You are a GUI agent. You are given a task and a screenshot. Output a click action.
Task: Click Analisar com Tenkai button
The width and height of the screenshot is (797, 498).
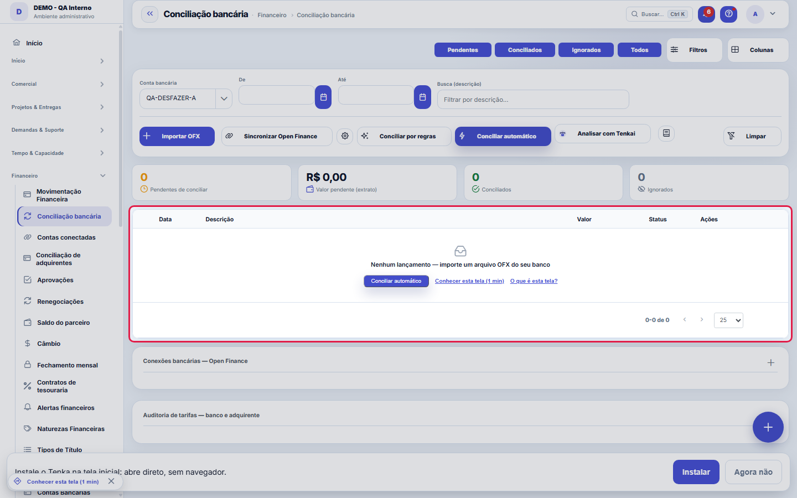603,133
